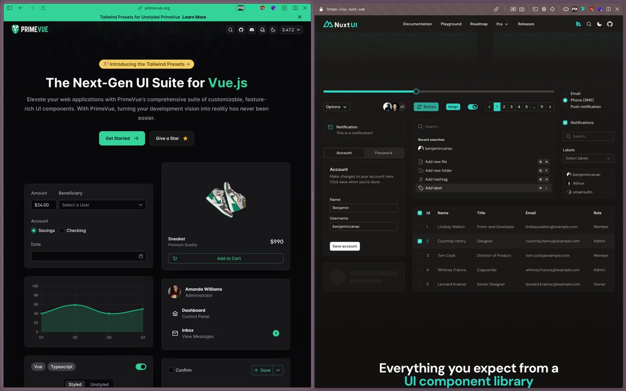The width and height of the screenshot is (626, 391).
Task: Open the 3.47.2 version dropdown
Action: pos(291,30)
